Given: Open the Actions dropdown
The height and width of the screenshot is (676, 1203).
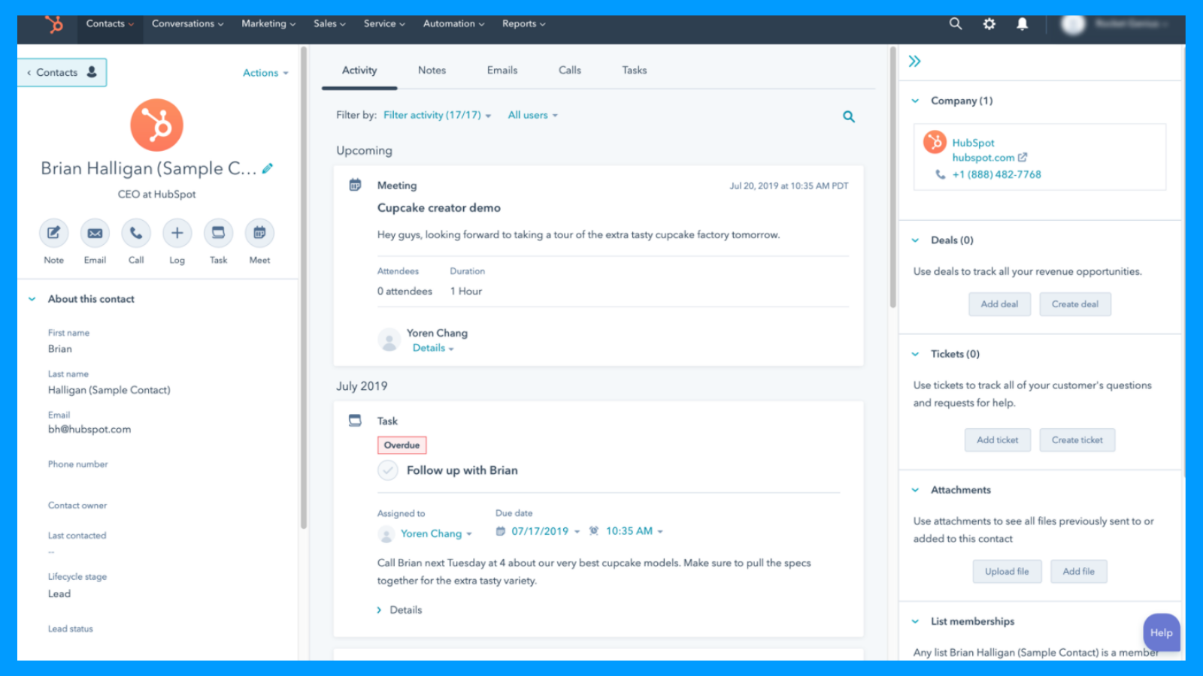Looking at the screenshot, I should [x=265, y=73].
